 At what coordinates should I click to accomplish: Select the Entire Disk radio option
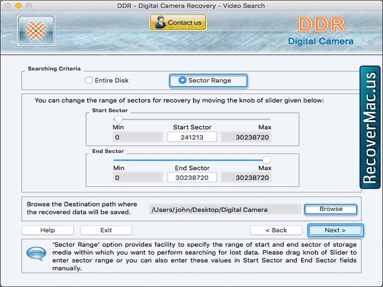(x=106, y=80)
